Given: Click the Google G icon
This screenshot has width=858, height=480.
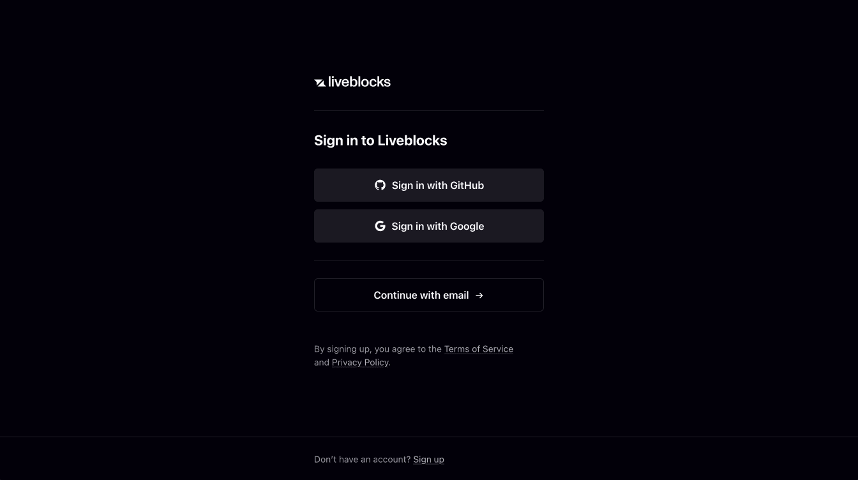Looking at the screenshot, I should [x=380, y=226].
